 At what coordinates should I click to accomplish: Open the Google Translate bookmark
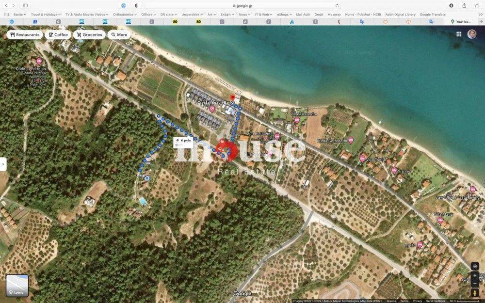coord(432,15)
